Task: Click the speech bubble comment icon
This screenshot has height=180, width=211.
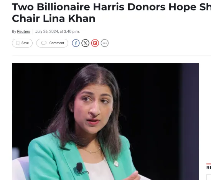Action: 44,43
